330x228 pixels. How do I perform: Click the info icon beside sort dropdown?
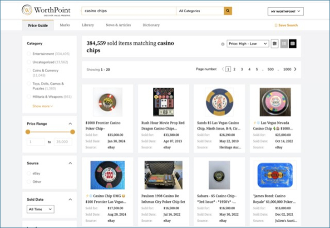[x=223, y=44]
